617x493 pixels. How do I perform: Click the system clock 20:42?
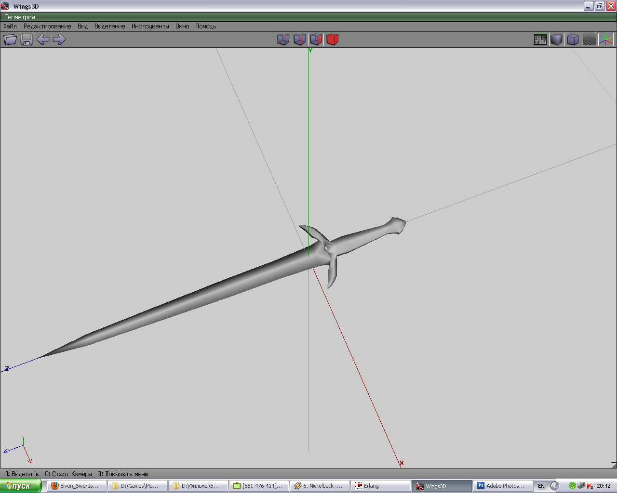pos(604,486)
